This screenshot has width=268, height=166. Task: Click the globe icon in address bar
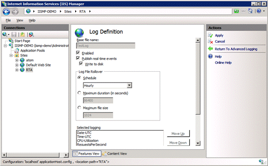click(29, 11)
